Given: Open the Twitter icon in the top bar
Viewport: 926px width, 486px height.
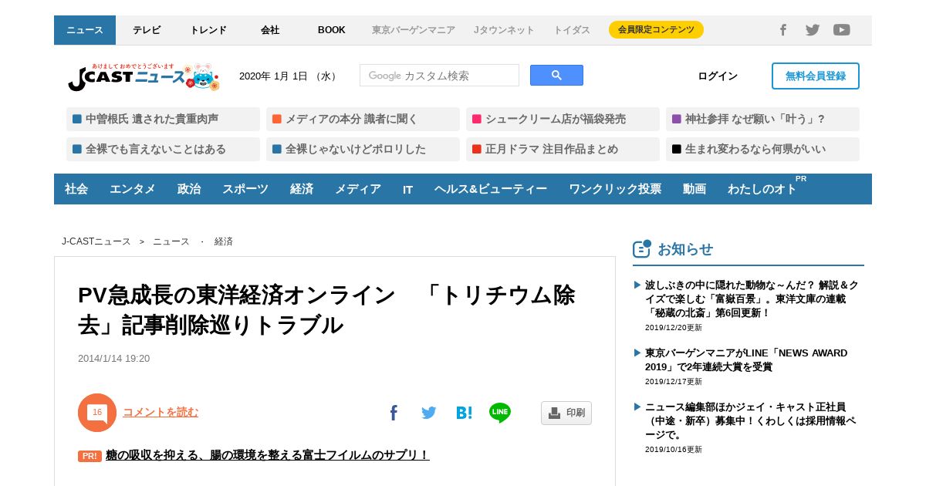Looking at the screenshot, I should click(813, 30).
